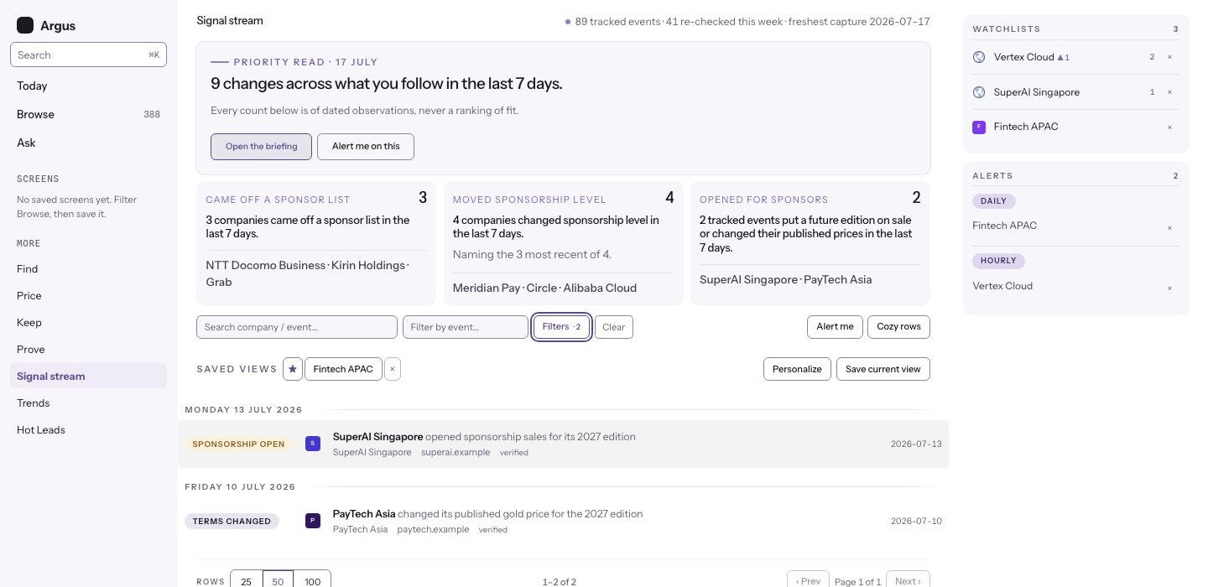Screen dimensions: 1208x587
Task: Delete the daily Fintech APAC alert
Action: [1169, 227]
